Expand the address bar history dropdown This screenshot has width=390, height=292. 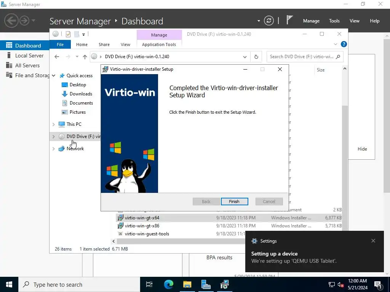click(x=245, y=57)
